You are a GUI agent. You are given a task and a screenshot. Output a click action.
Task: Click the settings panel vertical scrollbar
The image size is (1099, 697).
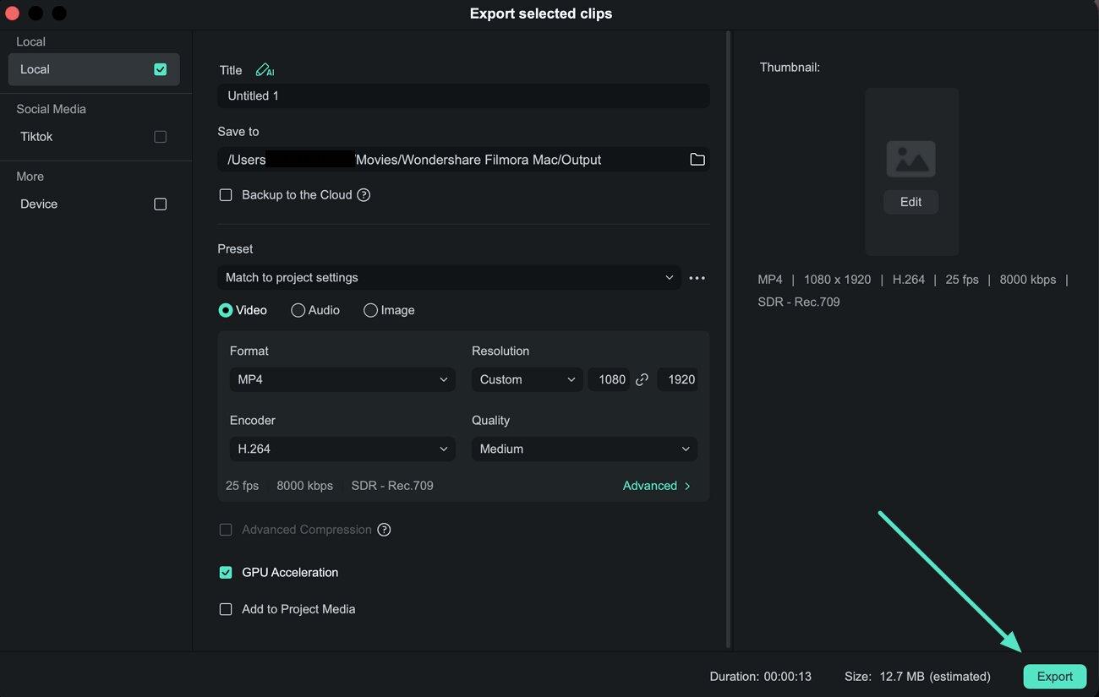click(x=728, y=338)
